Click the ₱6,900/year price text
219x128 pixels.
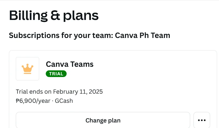pyautogui.click(x=33, y=101)
